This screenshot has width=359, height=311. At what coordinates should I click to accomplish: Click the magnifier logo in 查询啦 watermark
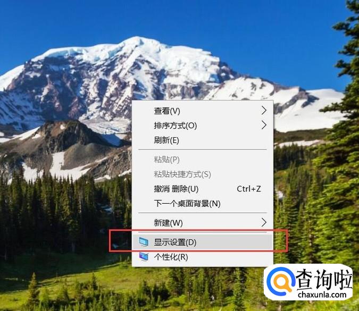(280, 282)
